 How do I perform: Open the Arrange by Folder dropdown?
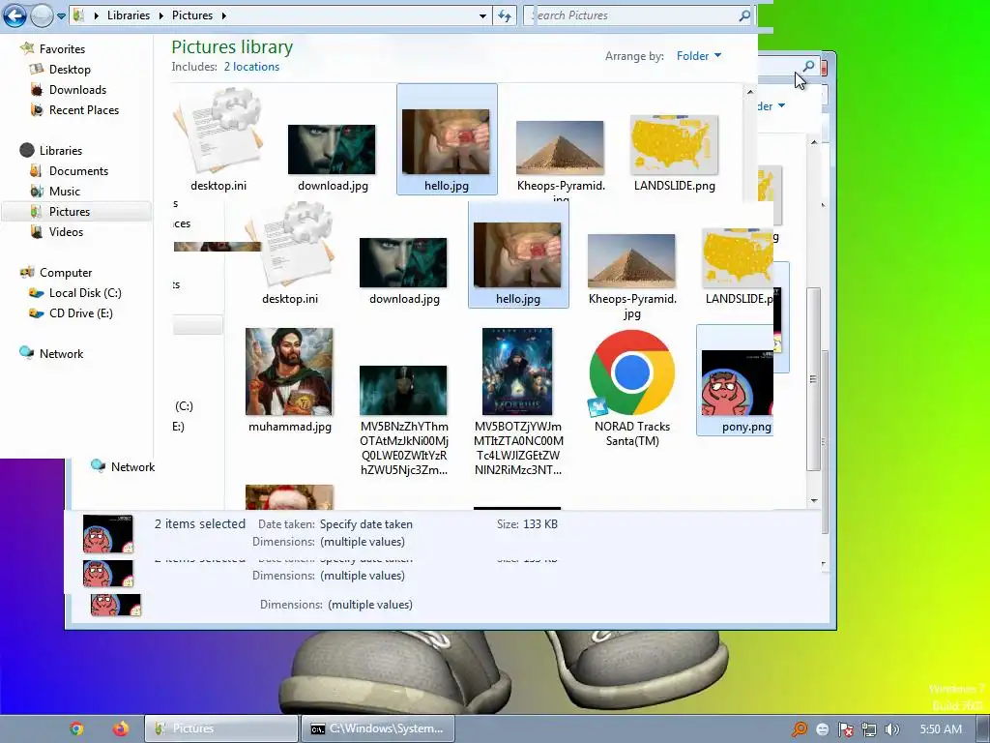[x=698, y=55]
